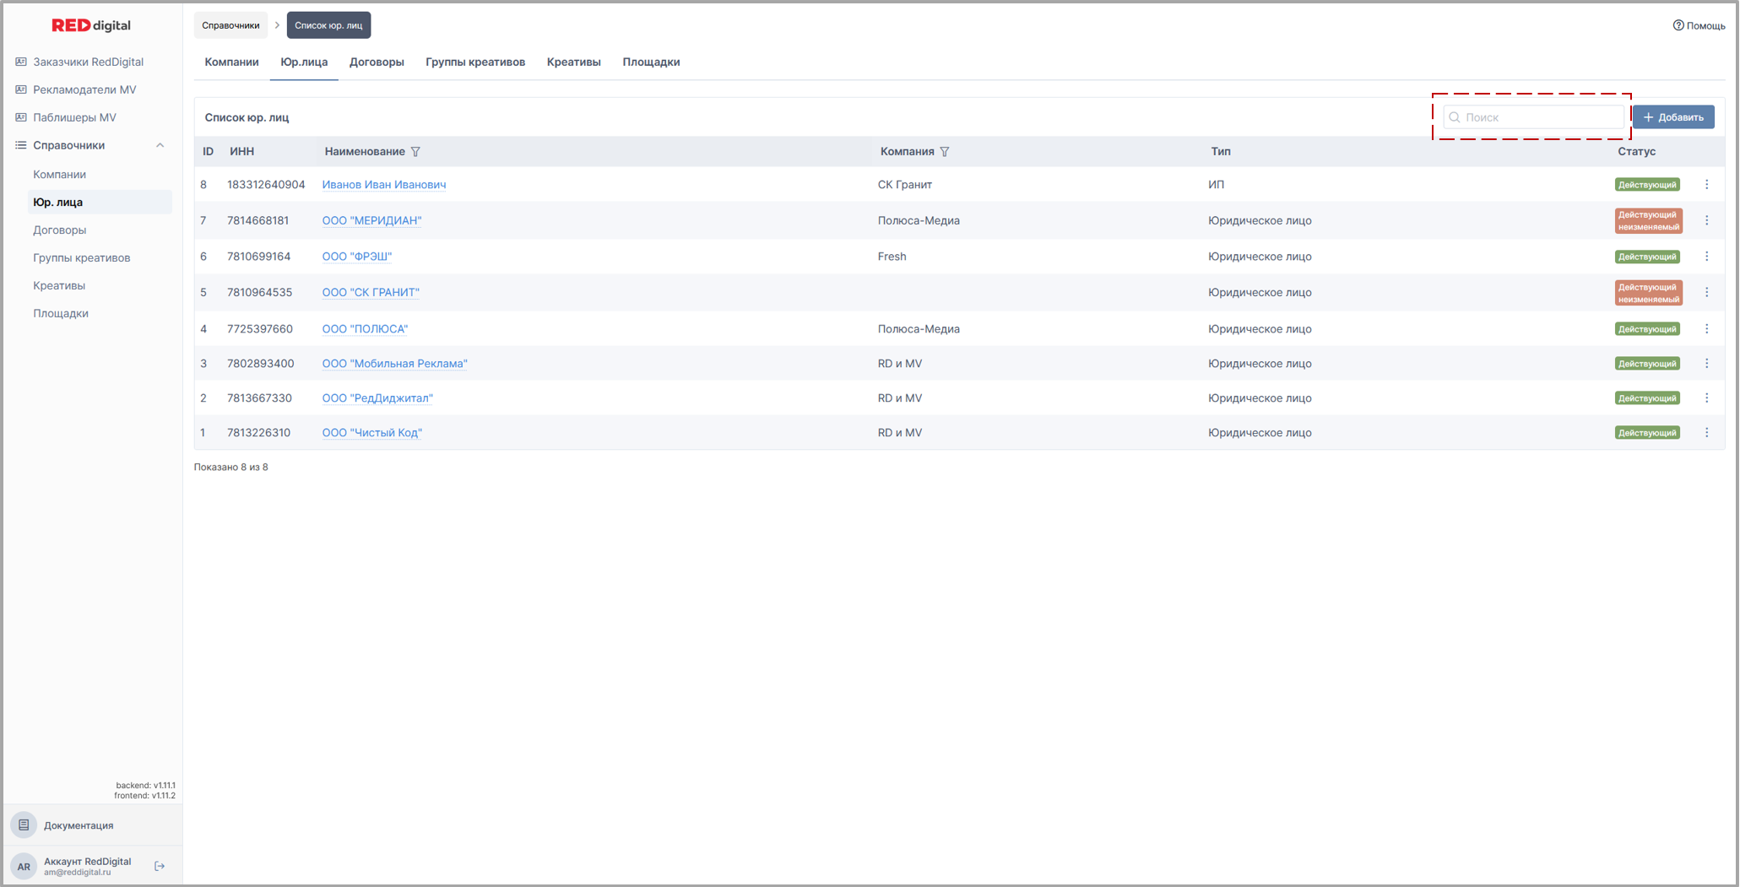
Task: Open the ООО "Мобильная Реклама" link
Action: [394, 364]
